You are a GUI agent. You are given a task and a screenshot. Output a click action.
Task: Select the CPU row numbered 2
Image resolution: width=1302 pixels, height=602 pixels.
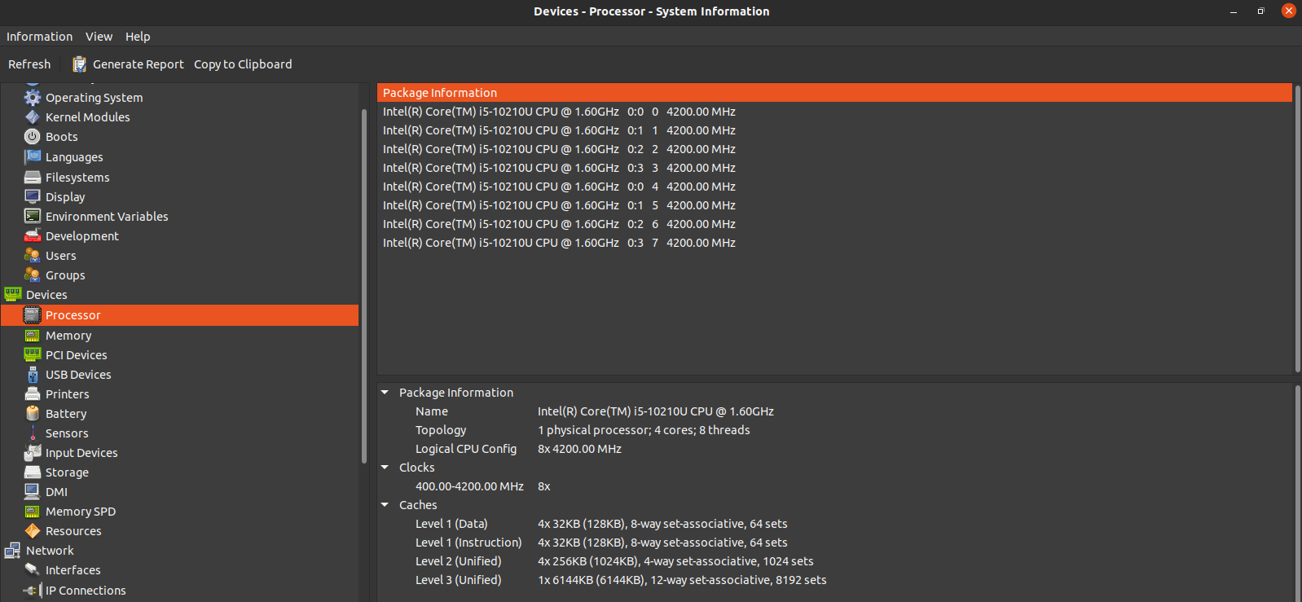[834, 149]
